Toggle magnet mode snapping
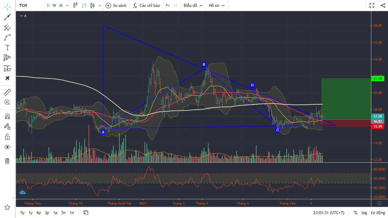The height and width of the screenshot is (218, 388). [7, 116]
